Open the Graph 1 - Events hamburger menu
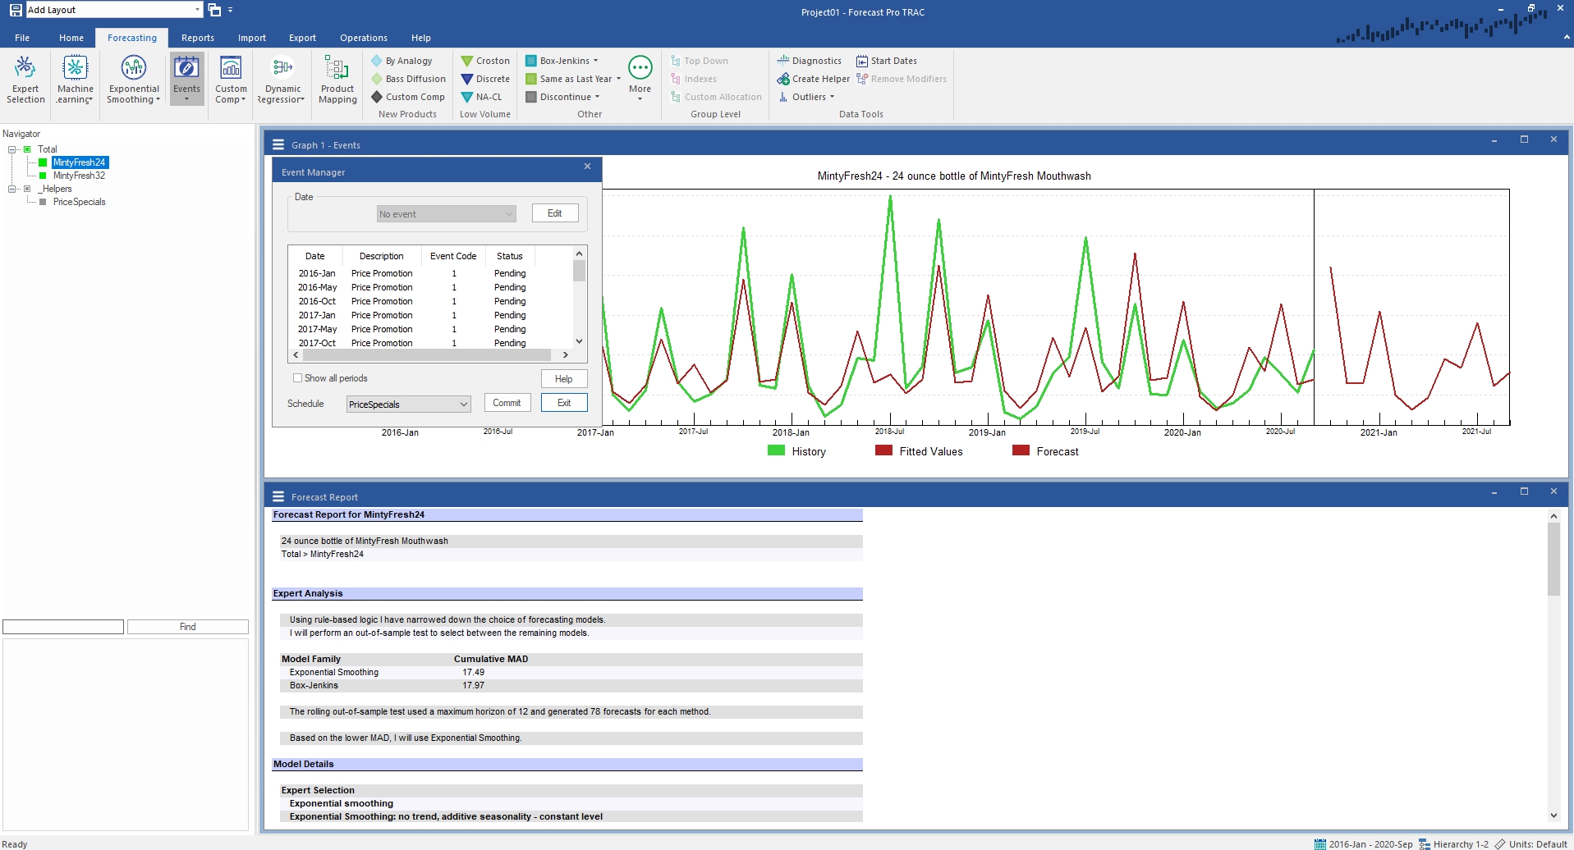 pos(278,144)
